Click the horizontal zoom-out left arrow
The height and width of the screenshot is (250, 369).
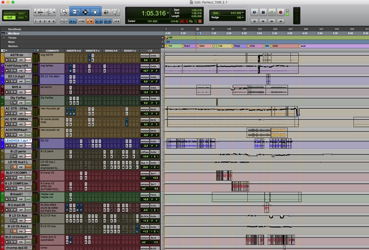pos(35,12)
